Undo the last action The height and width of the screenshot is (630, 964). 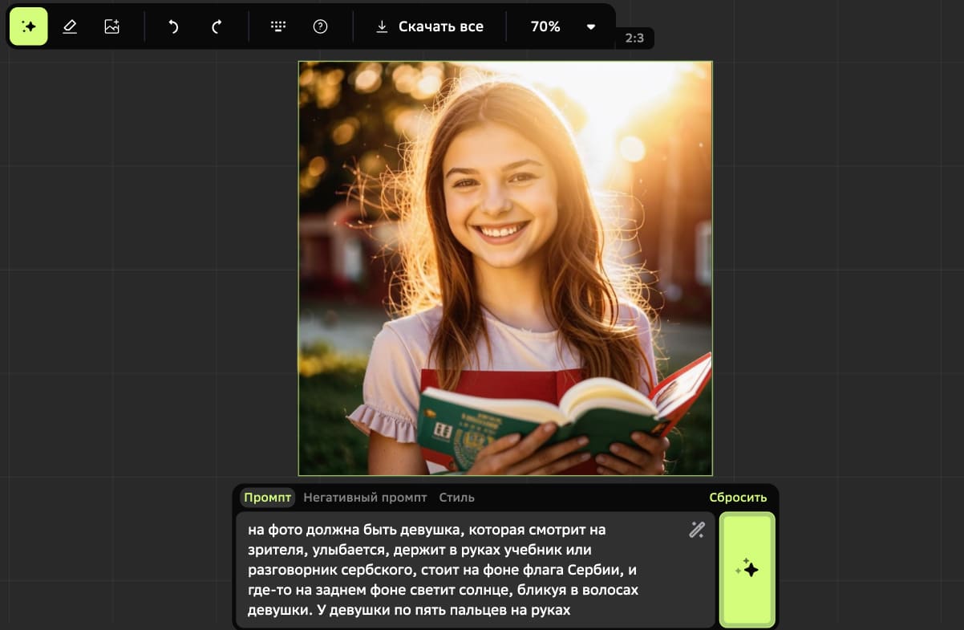pos(172,26)
